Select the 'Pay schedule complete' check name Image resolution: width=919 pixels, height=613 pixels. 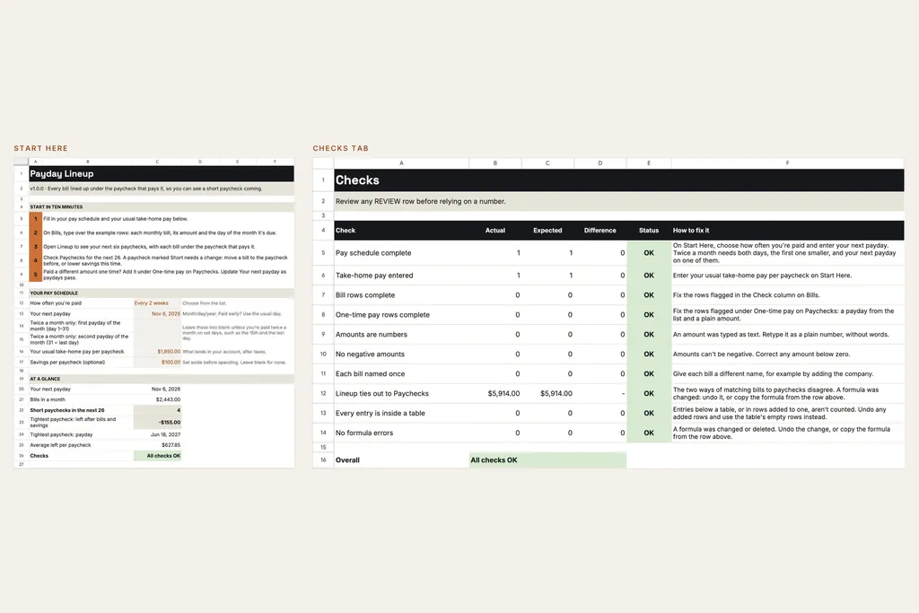click(373, 252)
